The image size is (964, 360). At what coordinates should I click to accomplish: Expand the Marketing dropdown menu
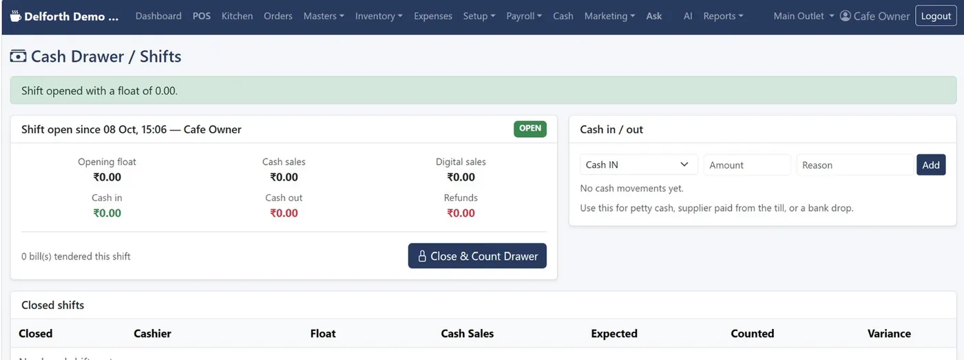tap(609, 16)
